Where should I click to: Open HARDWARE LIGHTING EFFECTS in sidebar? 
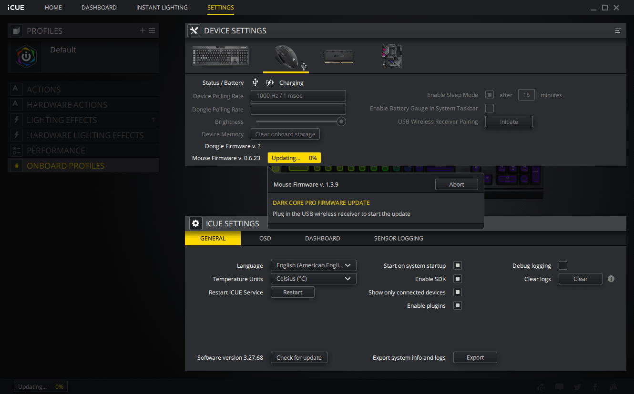(83, 135)
